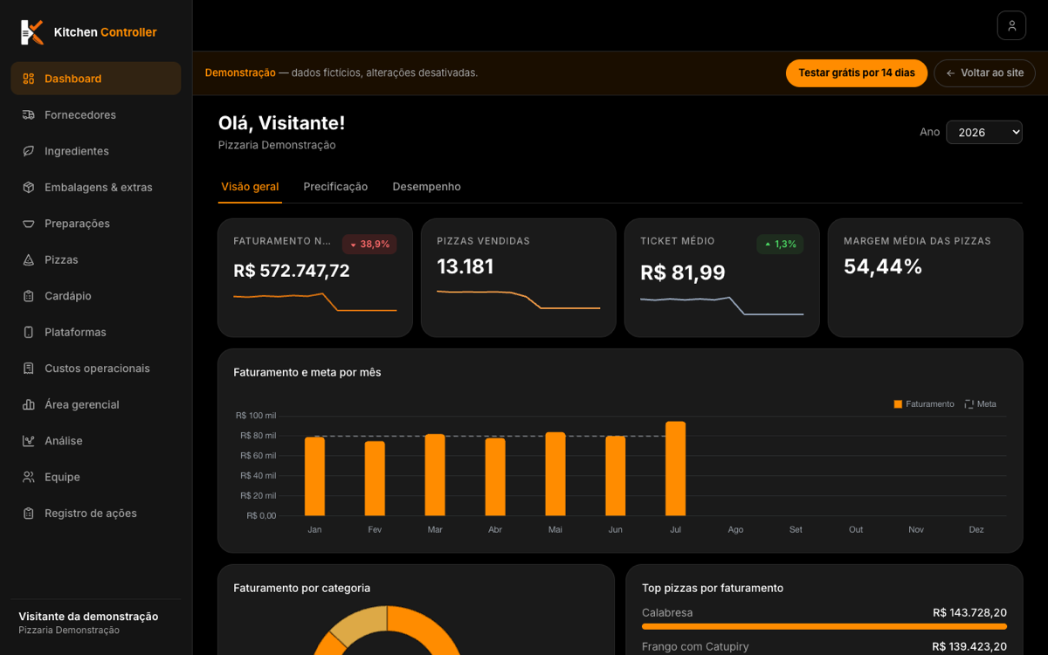The height and width of the screenshot is (655, 1048).
Task: Click the Dez month axis label
Action: pos(976,530)
